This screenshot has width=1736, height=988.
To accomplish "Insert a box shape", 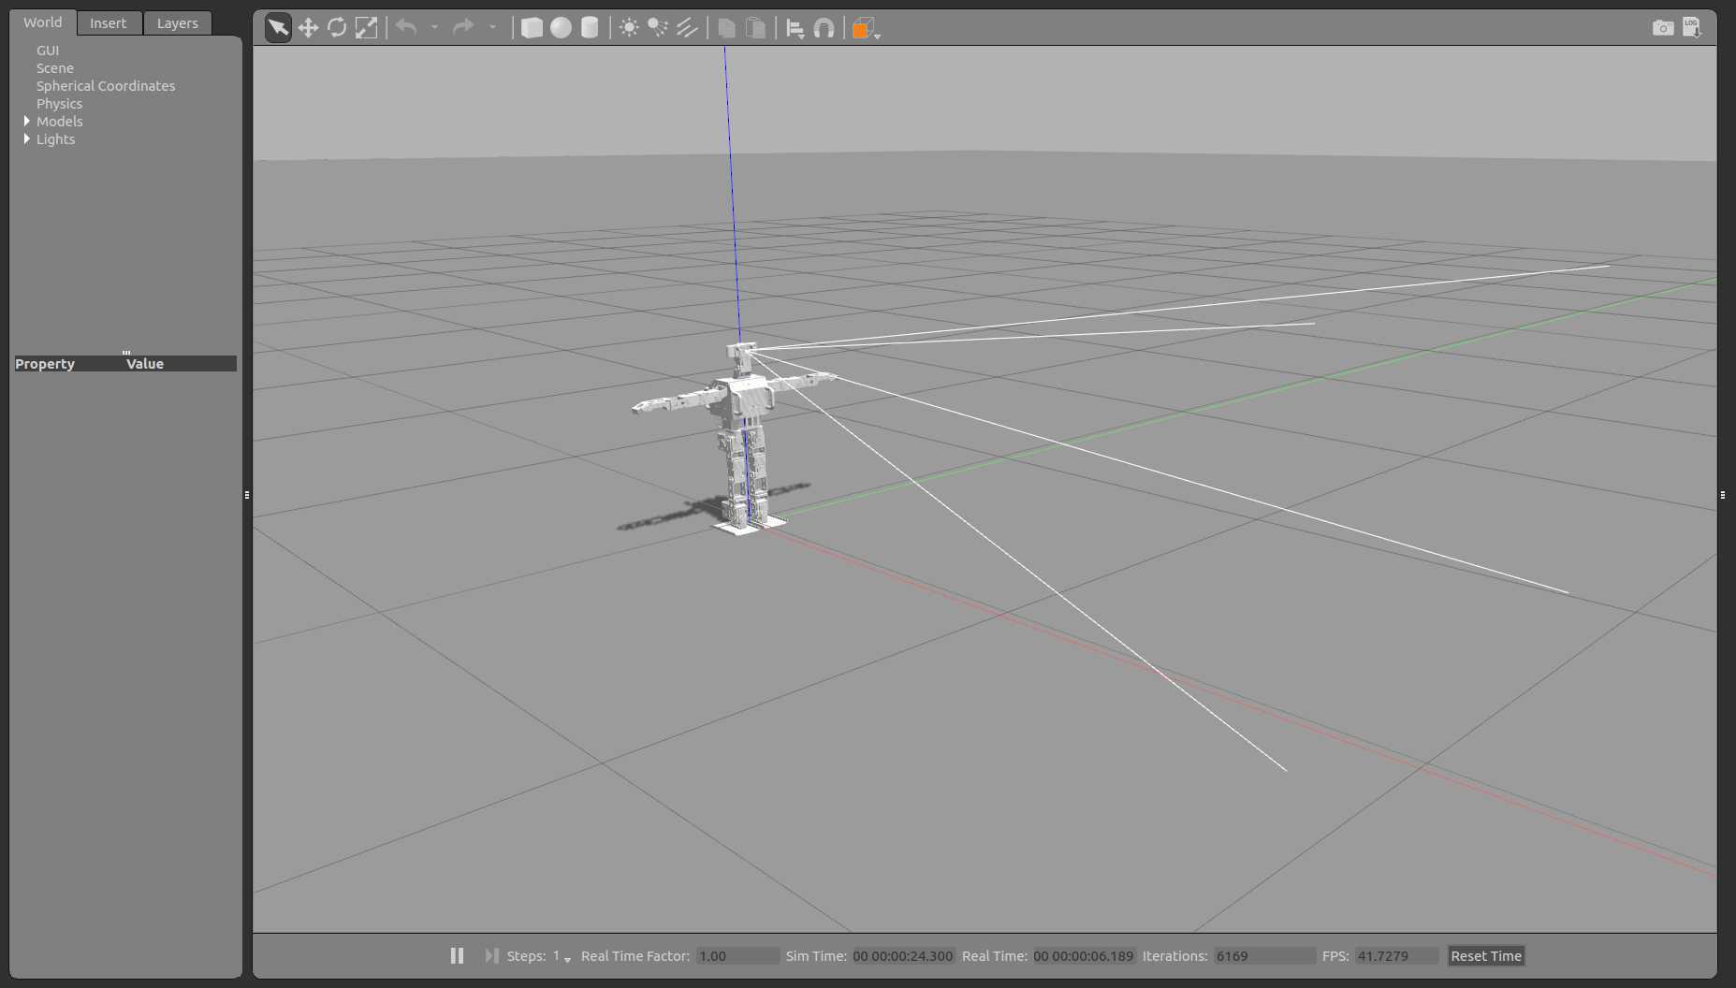I will [x=532, y=28].
